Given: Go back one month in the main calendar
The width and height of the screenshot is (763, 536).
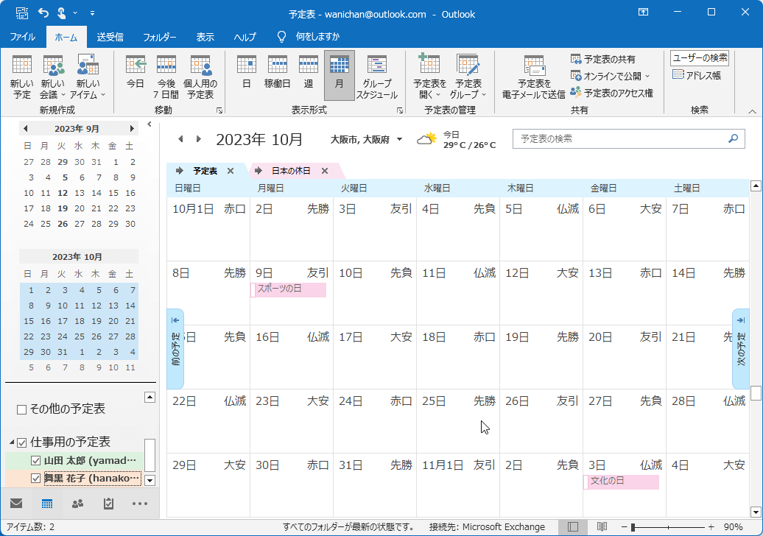Looking at the screenshot, I should [x=180, y=139].
